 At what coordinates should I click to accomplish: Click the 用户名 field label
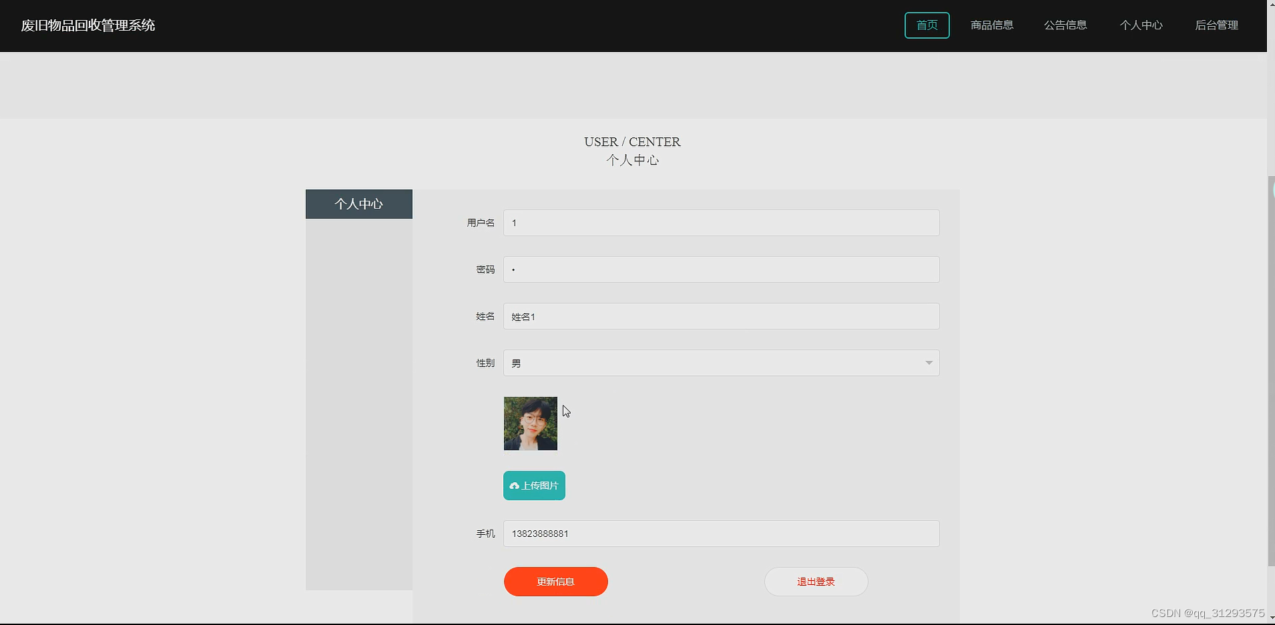tap(480, 223)
